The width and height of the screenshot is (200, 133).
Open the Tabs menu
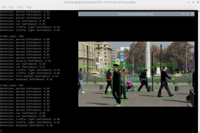point(20,7)
